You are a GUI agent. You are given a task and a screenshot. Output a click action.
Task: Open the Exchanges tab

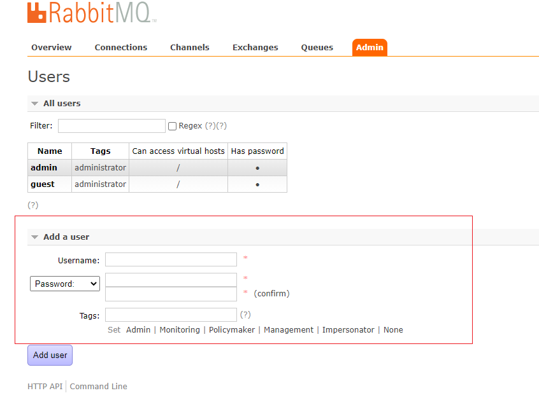point(255,47)
